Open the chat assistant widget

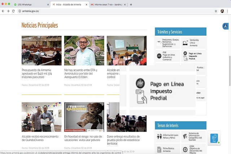point(214,138)
